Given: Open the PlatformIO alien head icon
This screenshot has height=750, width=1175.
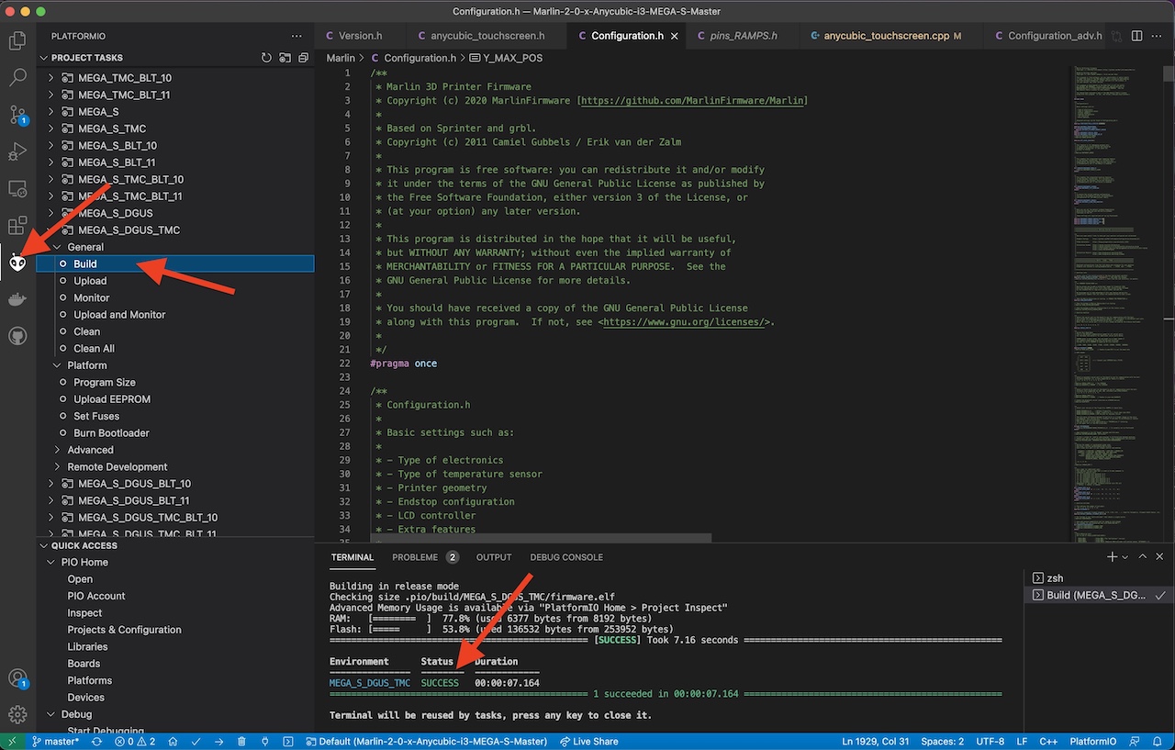Looking at the screenshot, I should click(x=17, y=263).
